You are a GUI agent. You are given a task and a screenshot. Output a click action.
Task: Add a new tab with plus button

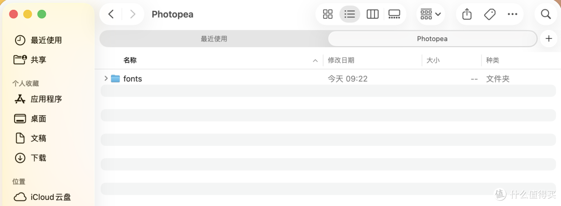pyautogui.click(x=549, y=38)
